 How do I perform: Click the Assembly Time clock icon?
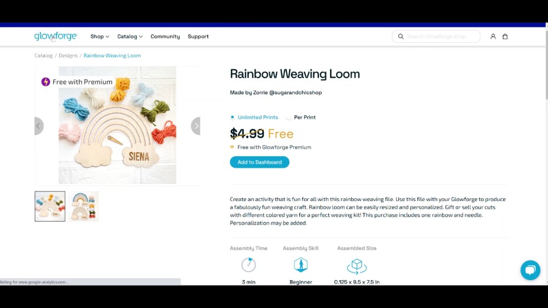(x=248, y=265)
